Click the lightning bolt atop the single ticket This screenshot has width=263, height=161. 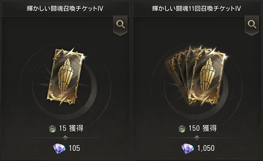point(70,52)
